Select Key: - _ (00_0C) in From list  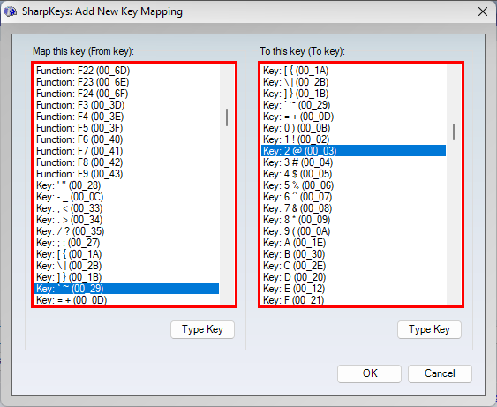126,197
